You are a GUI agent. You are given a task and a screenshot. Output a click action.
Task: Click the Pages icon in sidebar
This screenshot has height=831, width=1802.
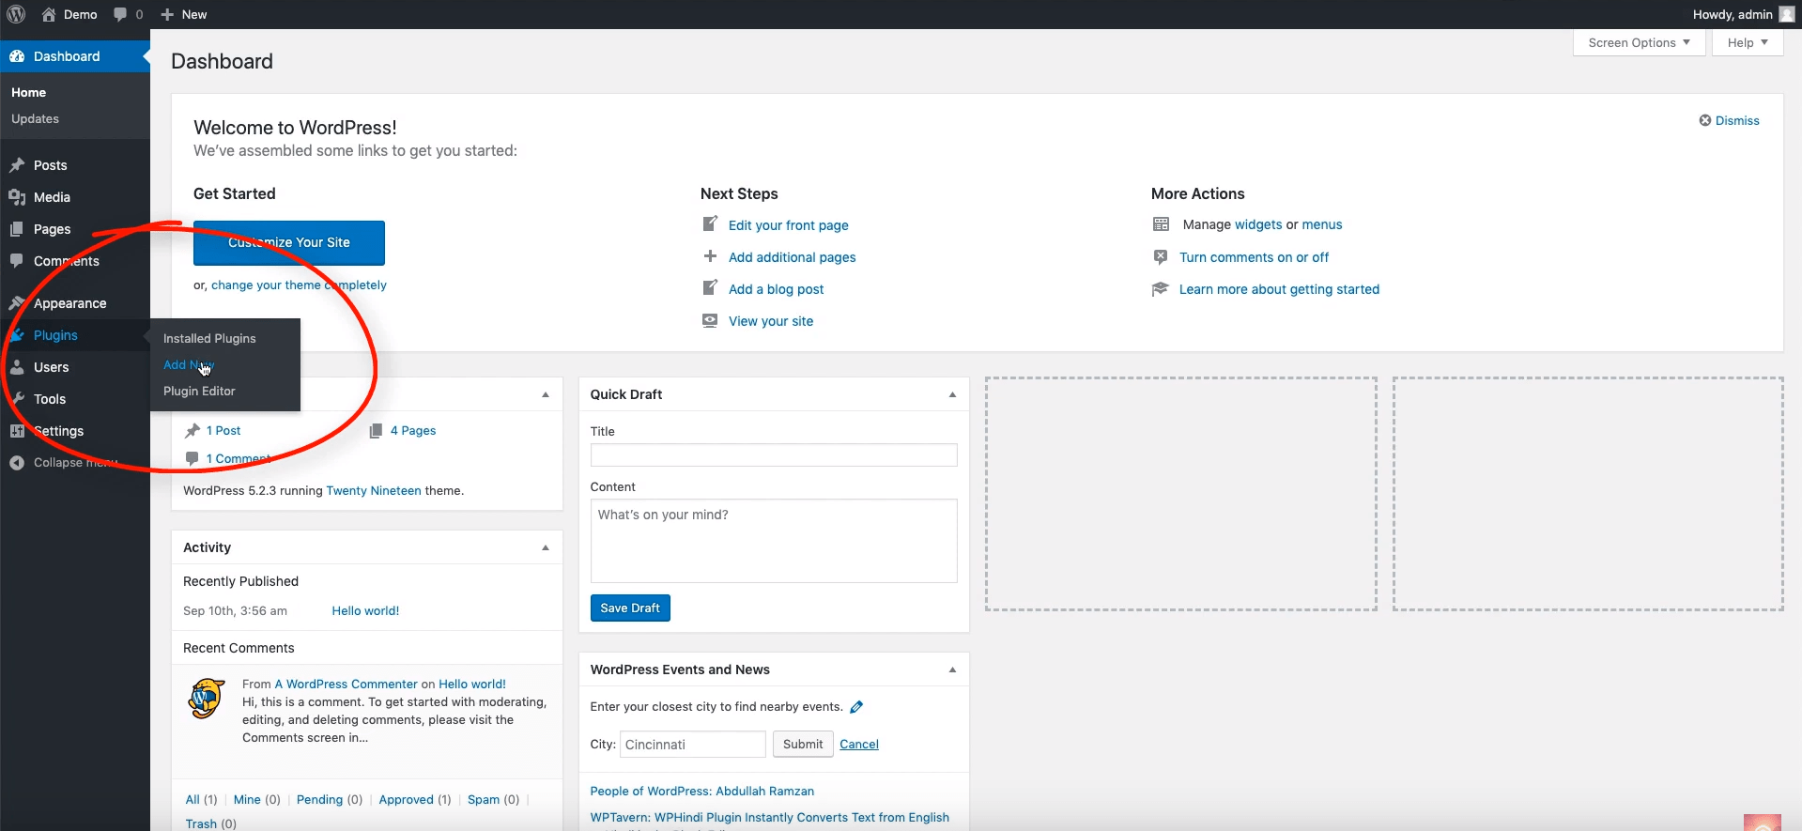pos(17,229)
